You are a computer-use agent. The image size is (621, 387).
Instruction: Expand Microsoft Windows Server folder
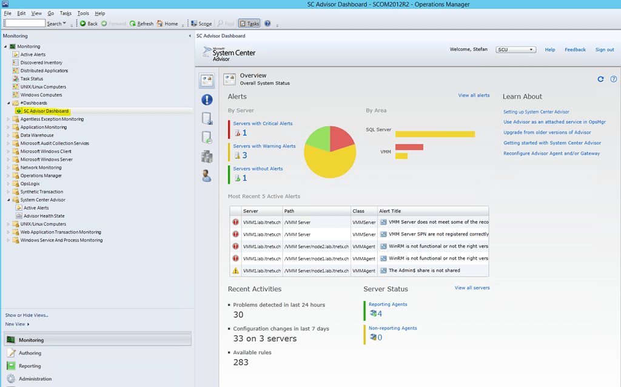pyautogui.click(x=8, y=160)
